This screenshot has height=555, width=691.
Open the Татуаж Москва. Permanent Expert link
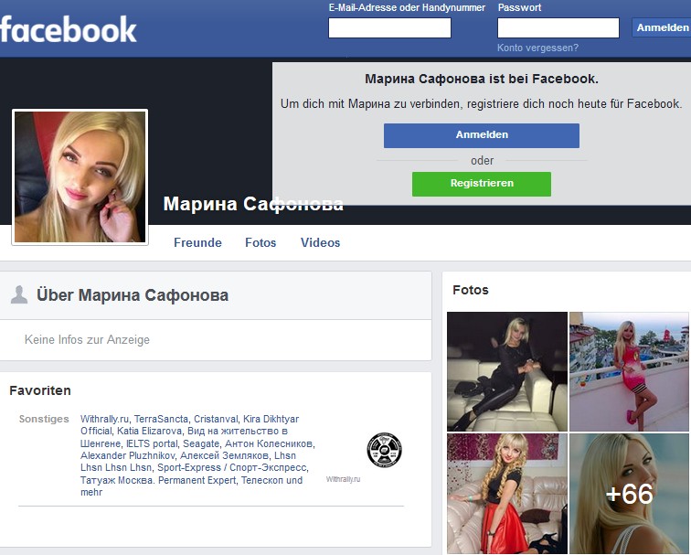158,480
